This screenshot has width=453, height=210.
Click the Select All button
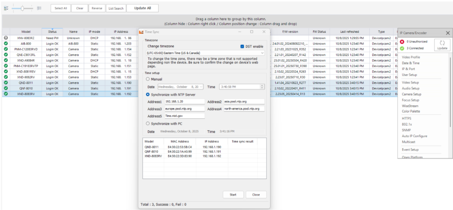[60, 8]
